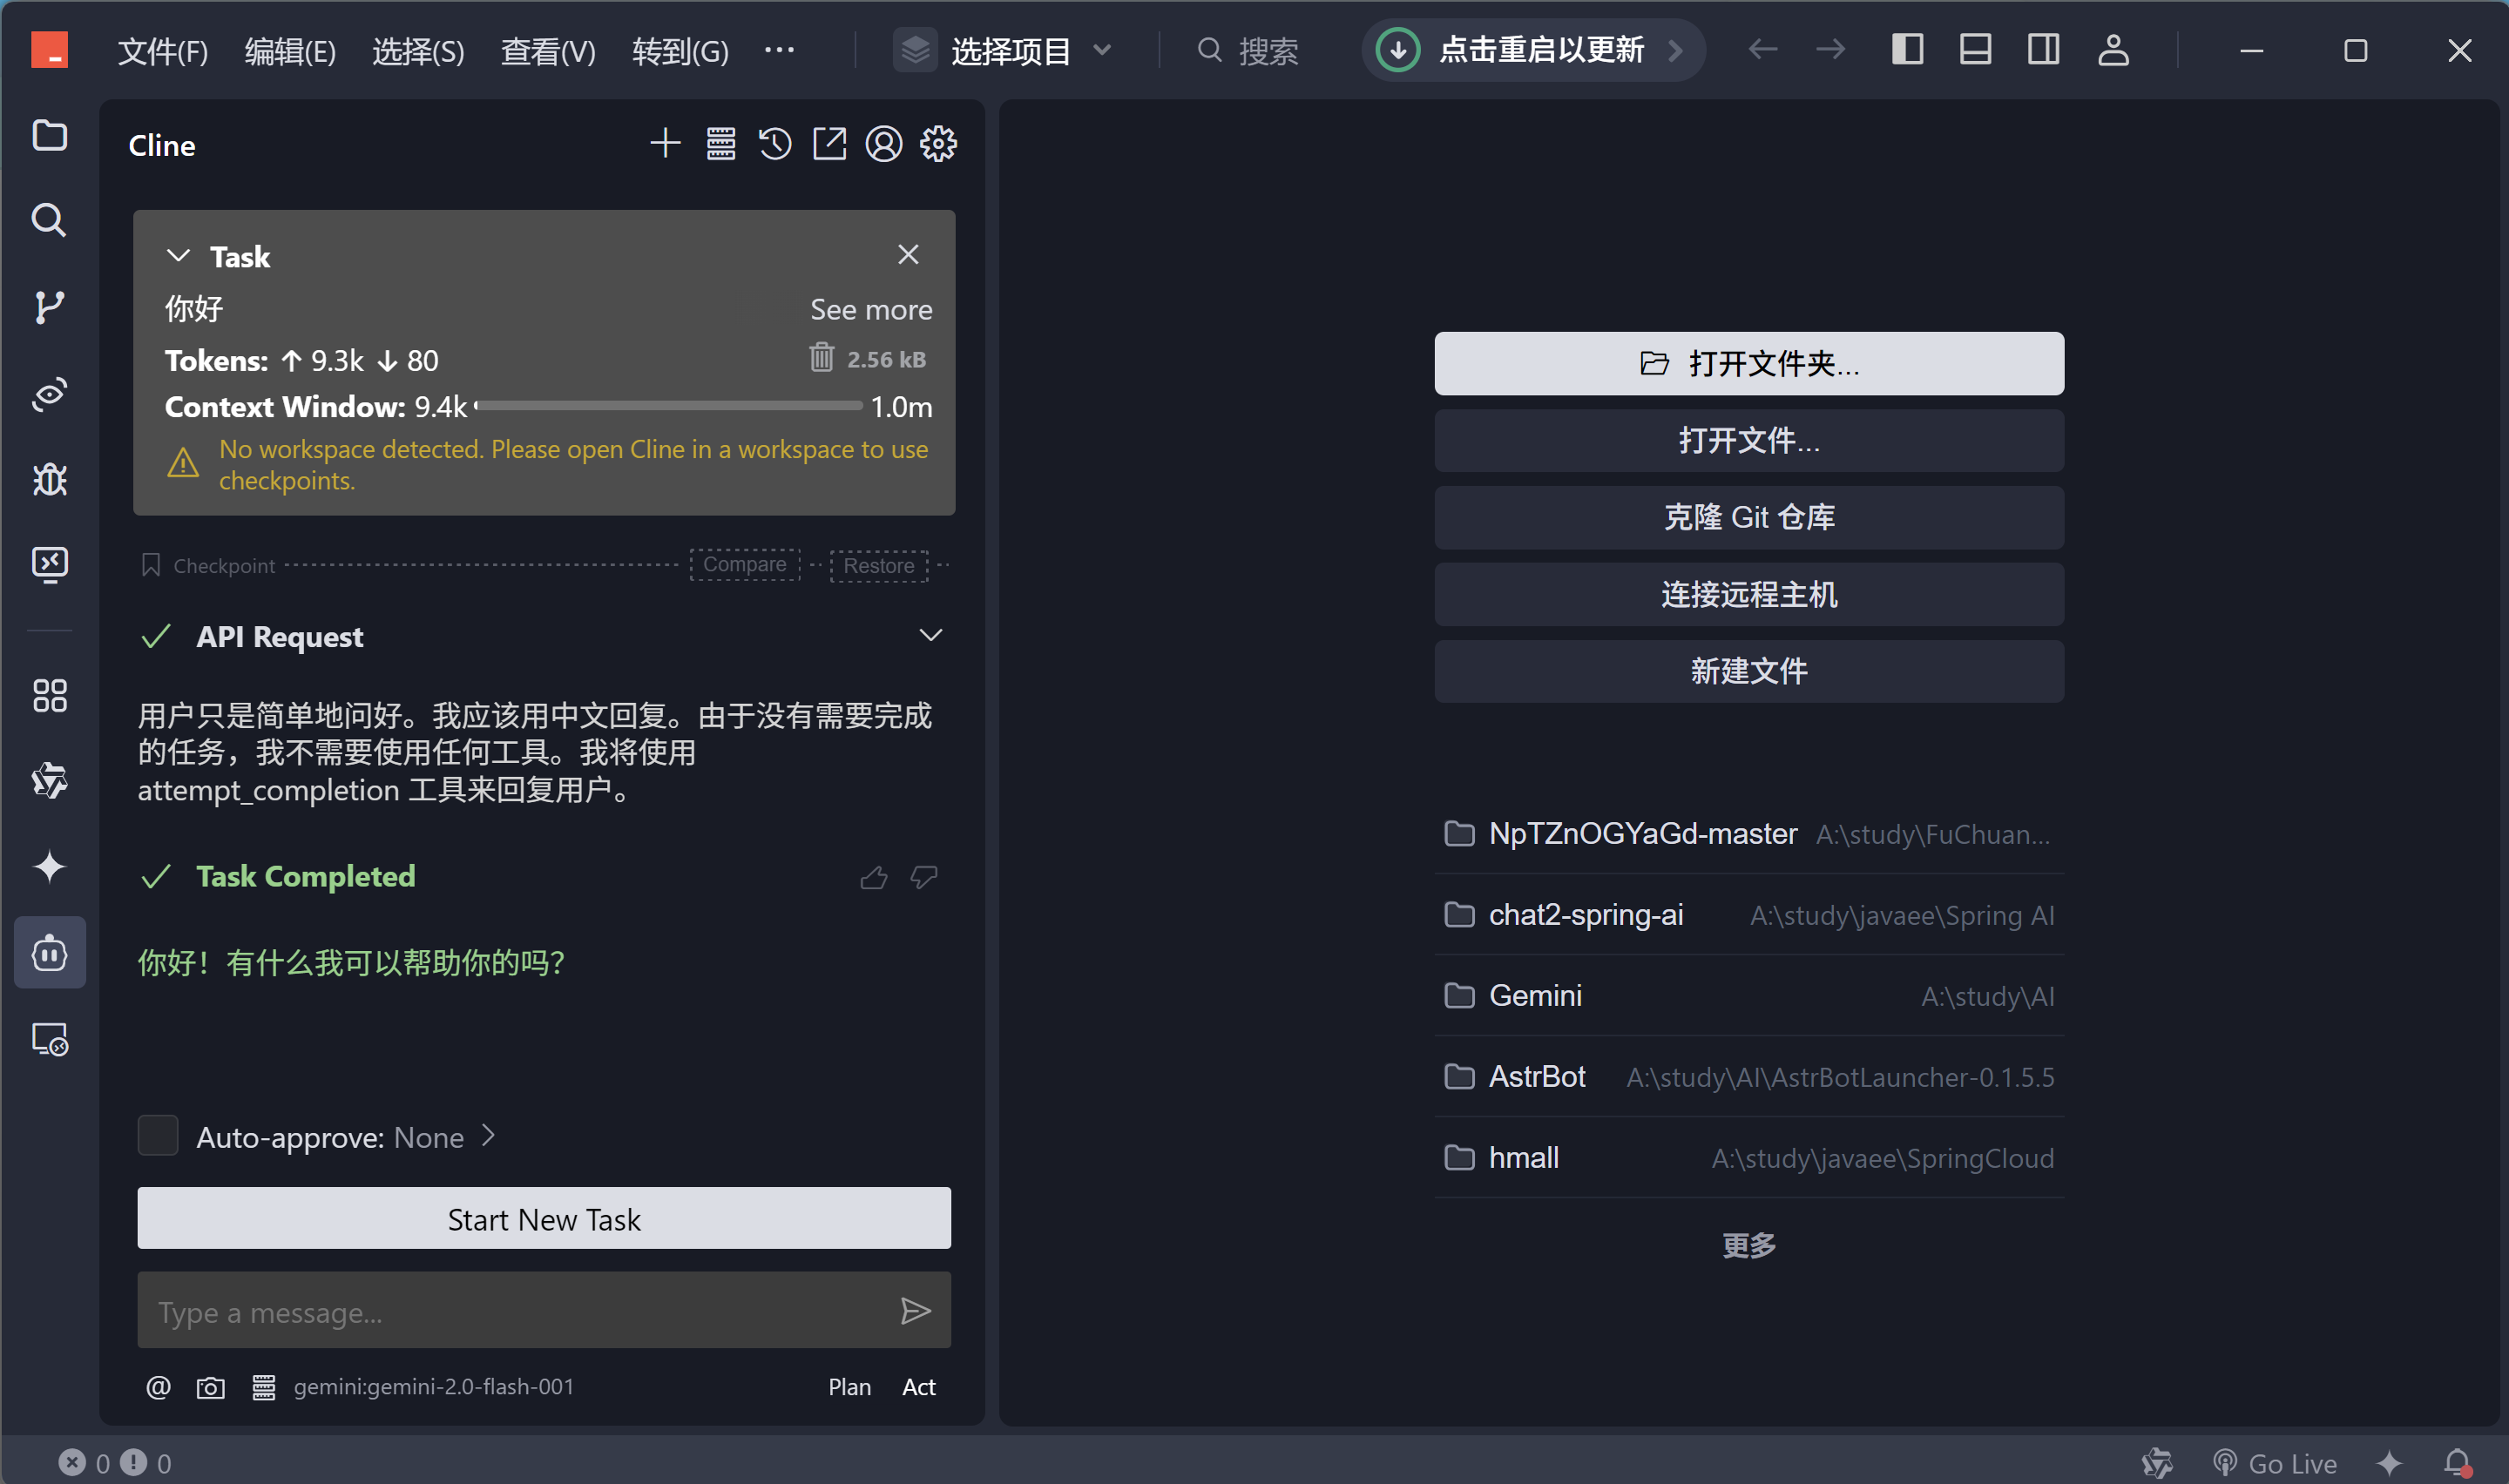Click the camera icon to add image

pos(210,1388)
